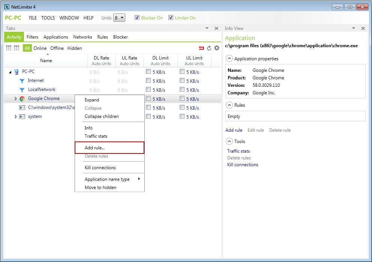Enable DL Limit checkbox for Google Chrome
The height and width of the screenshot is (262, 372).
[x=148, y=98]
